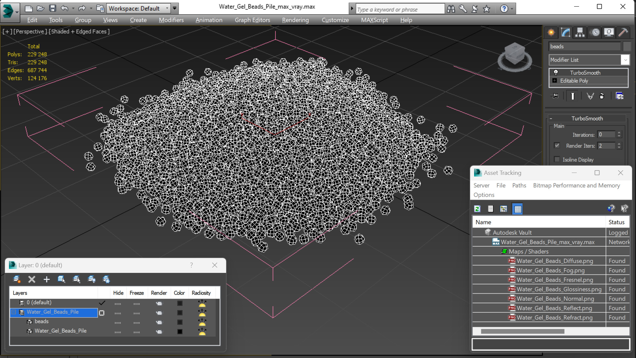The width and height of the screenshot is (636, 358).
Task: Click Status column header
Action: pos(617,222)
